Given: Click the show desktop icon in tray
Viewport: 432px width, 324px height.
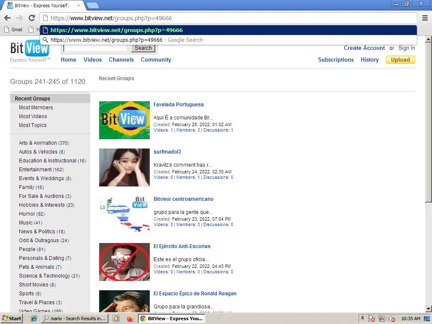Looking at the screenshot, I should [427, 319].
